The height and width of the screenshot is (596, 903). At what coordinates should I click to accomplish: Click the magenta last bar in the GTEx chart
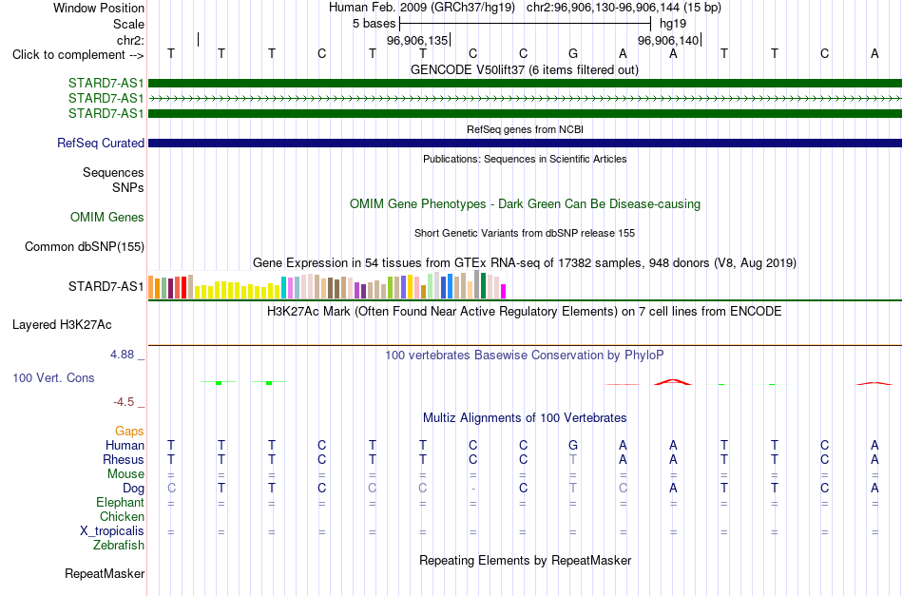[x=503, y=292]
